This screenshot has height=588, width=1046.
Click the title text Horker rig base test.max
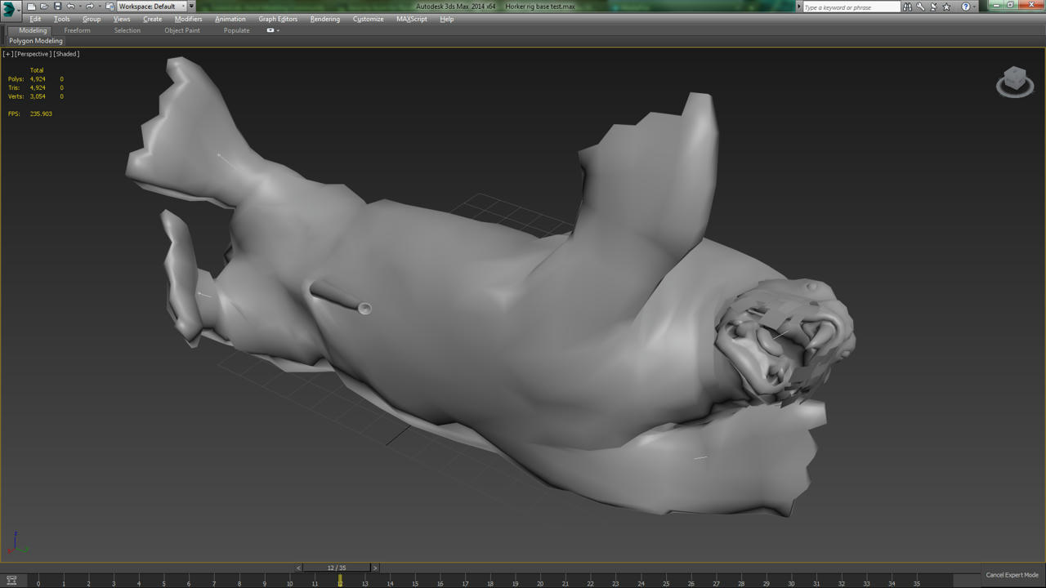540,7
